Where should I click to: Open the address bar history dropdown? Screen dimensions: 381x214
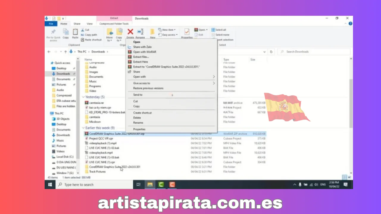(x=264, y=52)
